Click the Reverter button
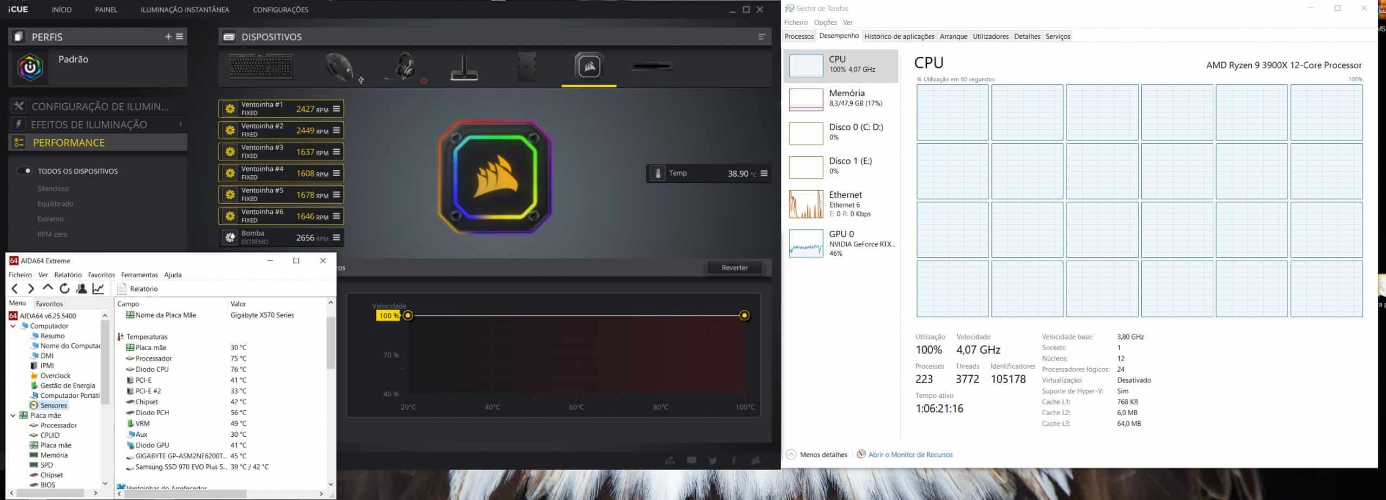The width and height of the screenshot is (1386, 500). (735, 268)
